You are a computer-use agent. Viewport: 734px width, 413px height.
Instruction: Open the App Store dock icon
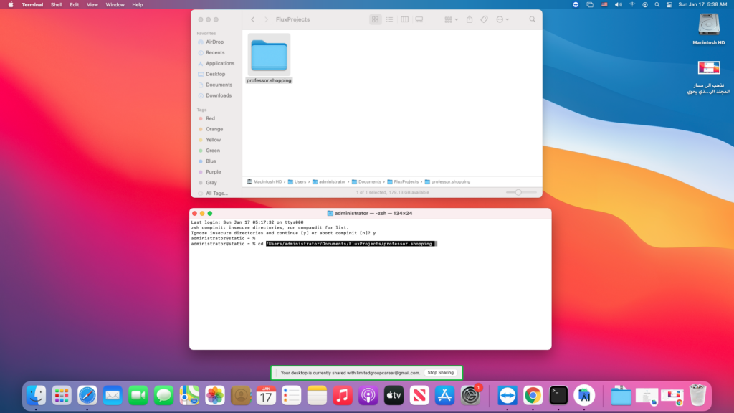(x=444, y=396)
